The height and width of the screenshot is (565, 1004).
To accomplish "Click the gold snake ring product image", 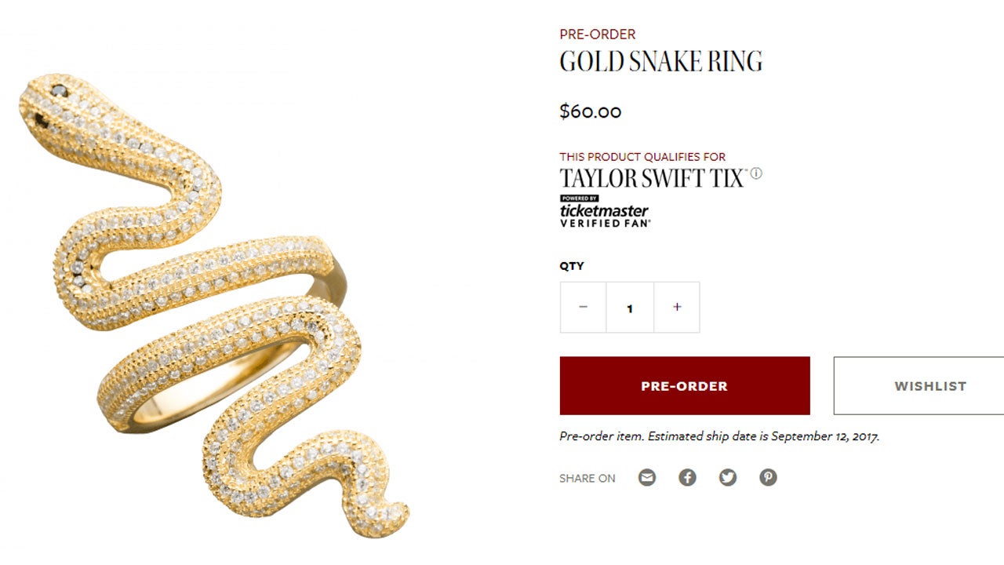I will tap(212, 306).
